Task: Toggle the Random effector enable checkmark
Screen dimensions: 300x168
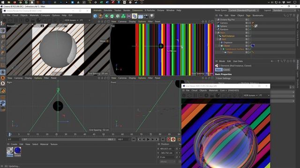Action: 250,29
